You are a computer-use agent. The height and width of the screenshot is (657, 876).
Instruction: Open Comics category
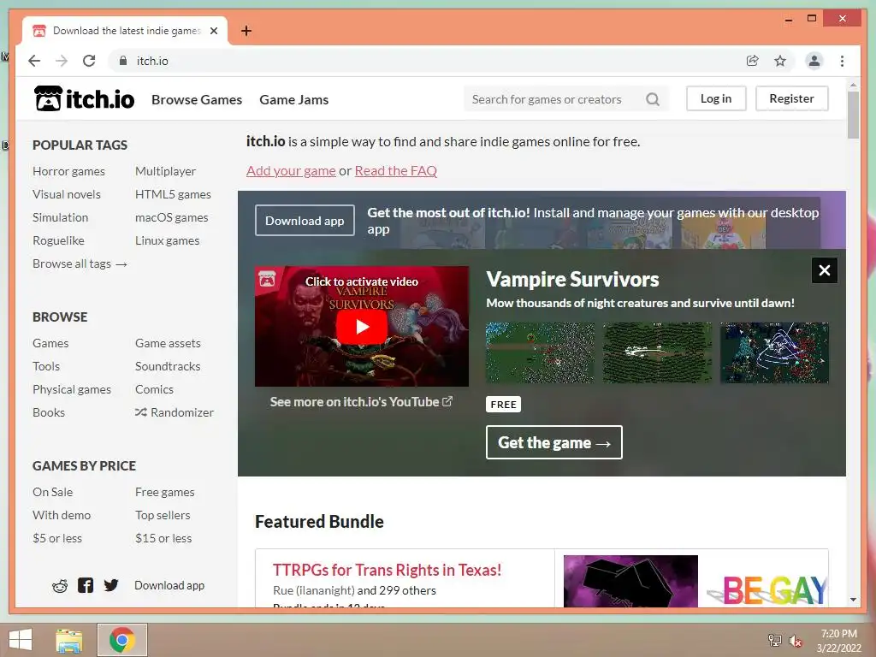pos(154,389)
